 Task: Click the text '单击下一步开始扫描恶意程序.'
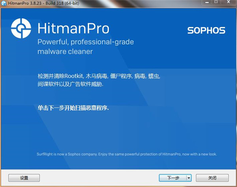(73, 108)
